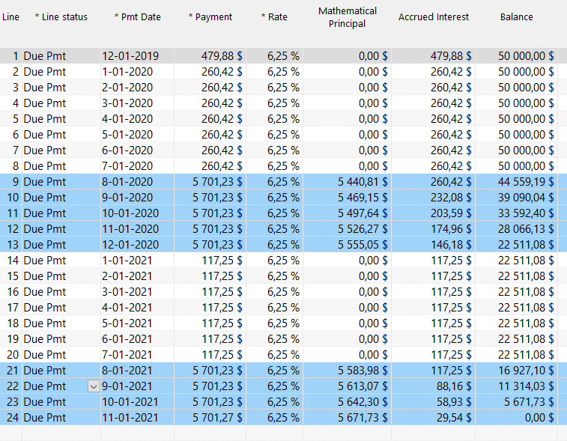Image resolution: width=567 pixels, height=441 pixels.
Task: Select rate 6,25 % on line 1
Action: click(275, 56)
